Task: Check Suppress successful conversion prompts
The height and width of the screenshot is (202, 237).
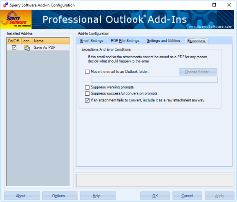Action: pos(87,94)
